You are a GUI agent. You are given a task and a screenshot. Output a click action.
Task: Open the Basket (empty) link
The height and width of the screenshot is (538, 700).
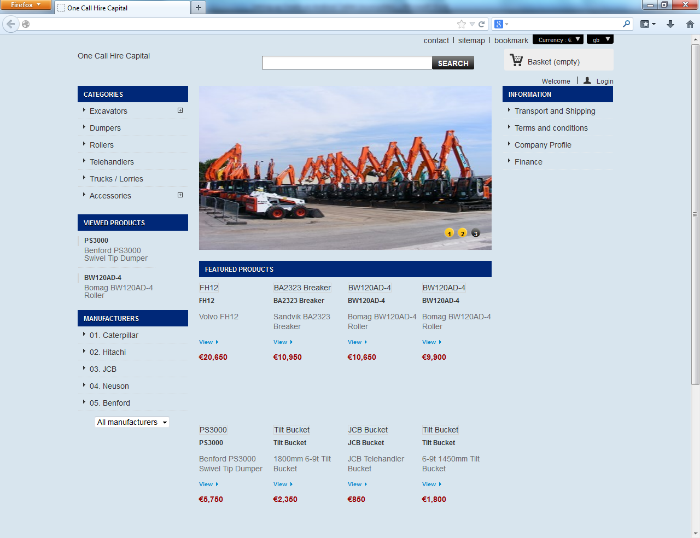coord(553,62)
